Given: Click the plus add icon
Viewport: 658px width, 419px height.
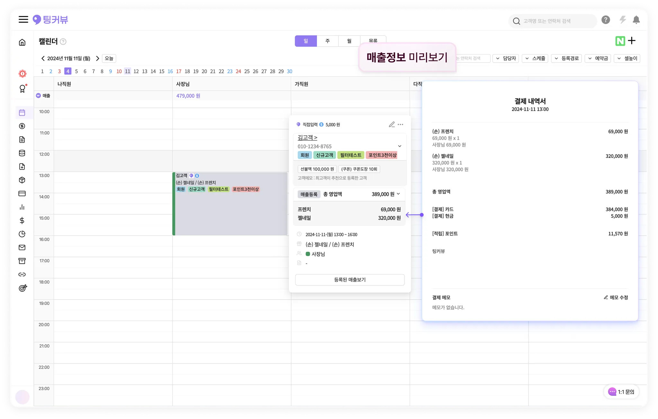Looking at the screenshot, I should pos(632,41).
